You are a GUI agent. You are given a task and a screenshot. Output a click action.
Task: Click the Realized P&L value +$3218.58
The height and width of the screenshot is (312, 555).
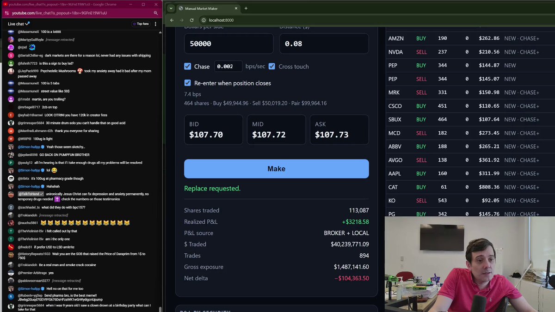click(355, 222)
